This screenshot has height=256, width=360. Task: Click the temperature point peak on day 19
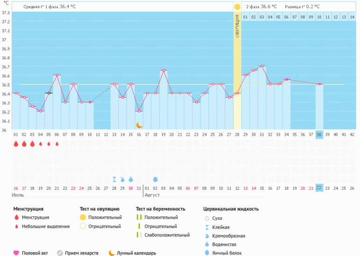pos(163,70)
